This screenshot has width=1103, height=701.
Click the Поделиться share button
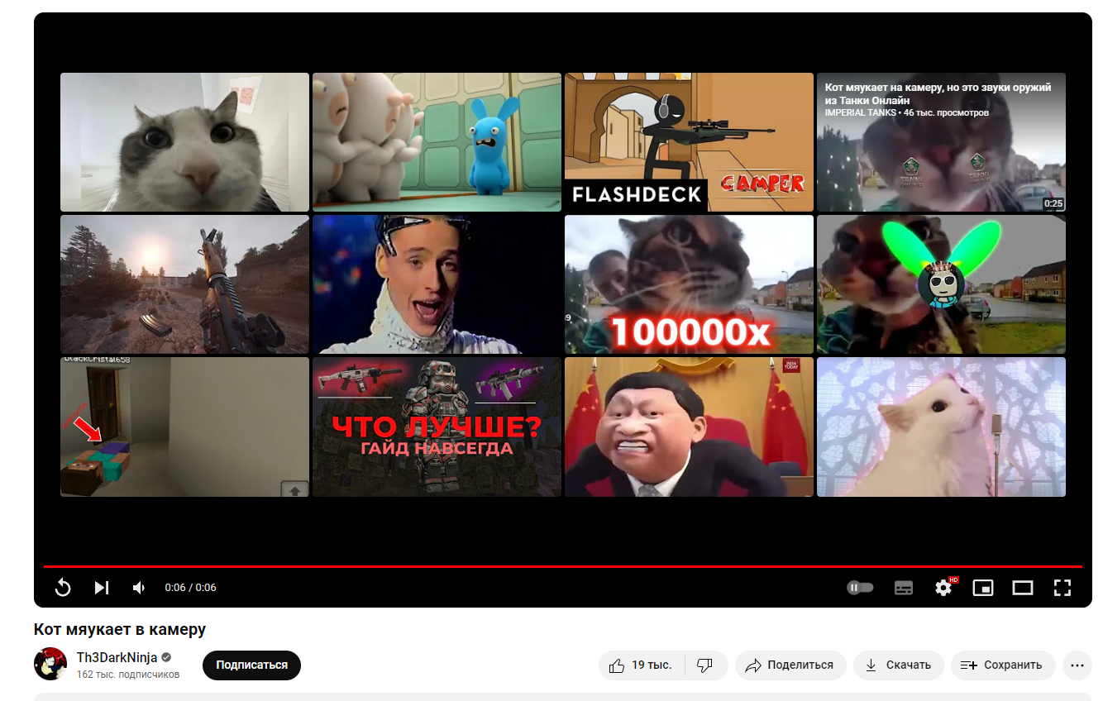790,665
